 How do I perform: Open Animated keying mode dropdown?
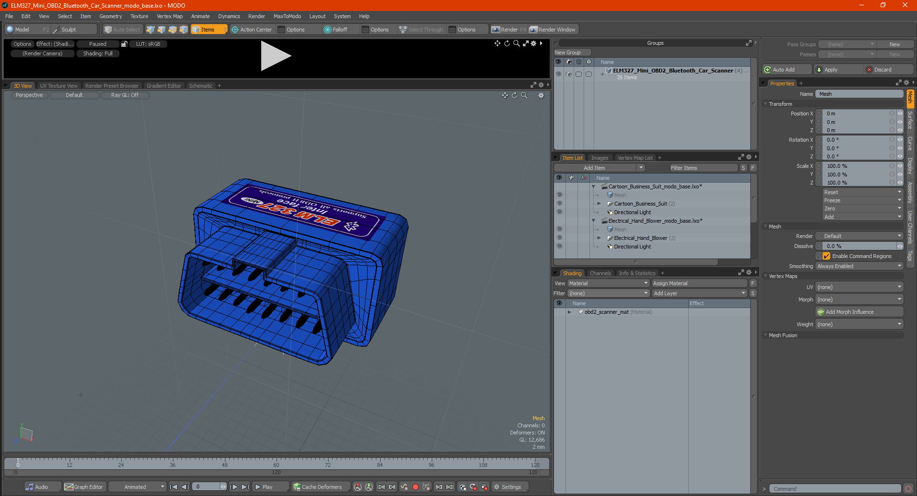137,487
